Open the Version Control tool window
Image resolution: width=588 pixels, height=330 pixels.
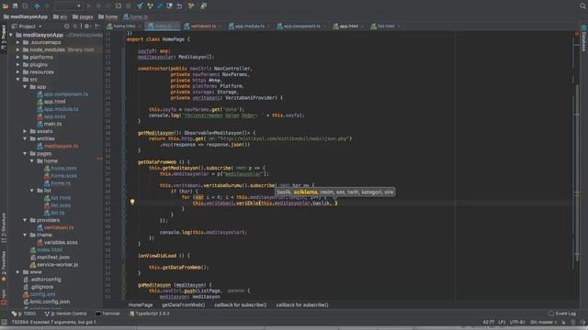(x=65, y=313)
